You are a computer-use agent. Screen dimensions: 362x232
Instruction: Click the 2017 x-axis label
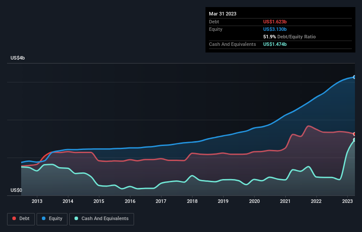(x=161, y=201)
